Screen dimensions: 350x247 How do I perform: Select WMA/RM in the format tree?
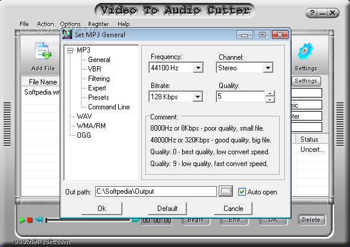tap(91, 126)
